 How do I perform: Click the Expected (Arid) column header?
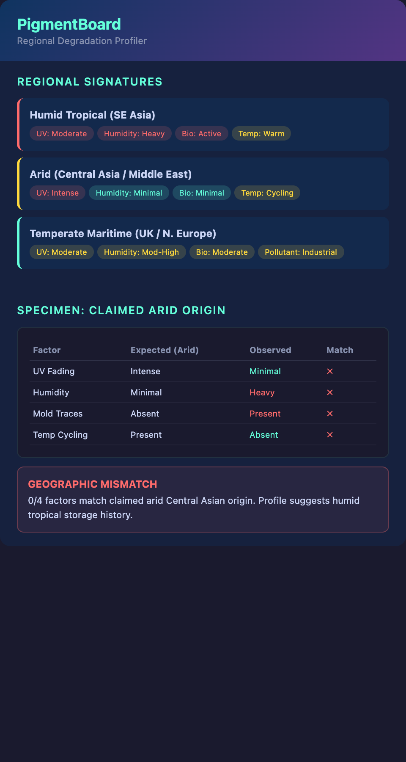165,350
